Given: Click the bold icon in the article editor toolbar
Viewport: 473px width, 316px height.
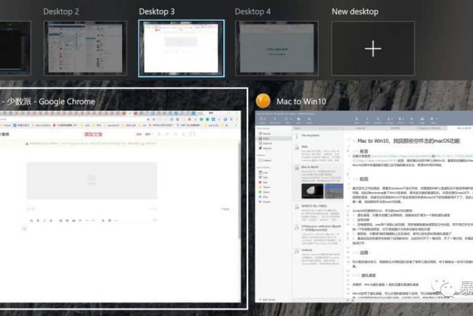Looking at the screenshot, I should click(x=39, y=221).
